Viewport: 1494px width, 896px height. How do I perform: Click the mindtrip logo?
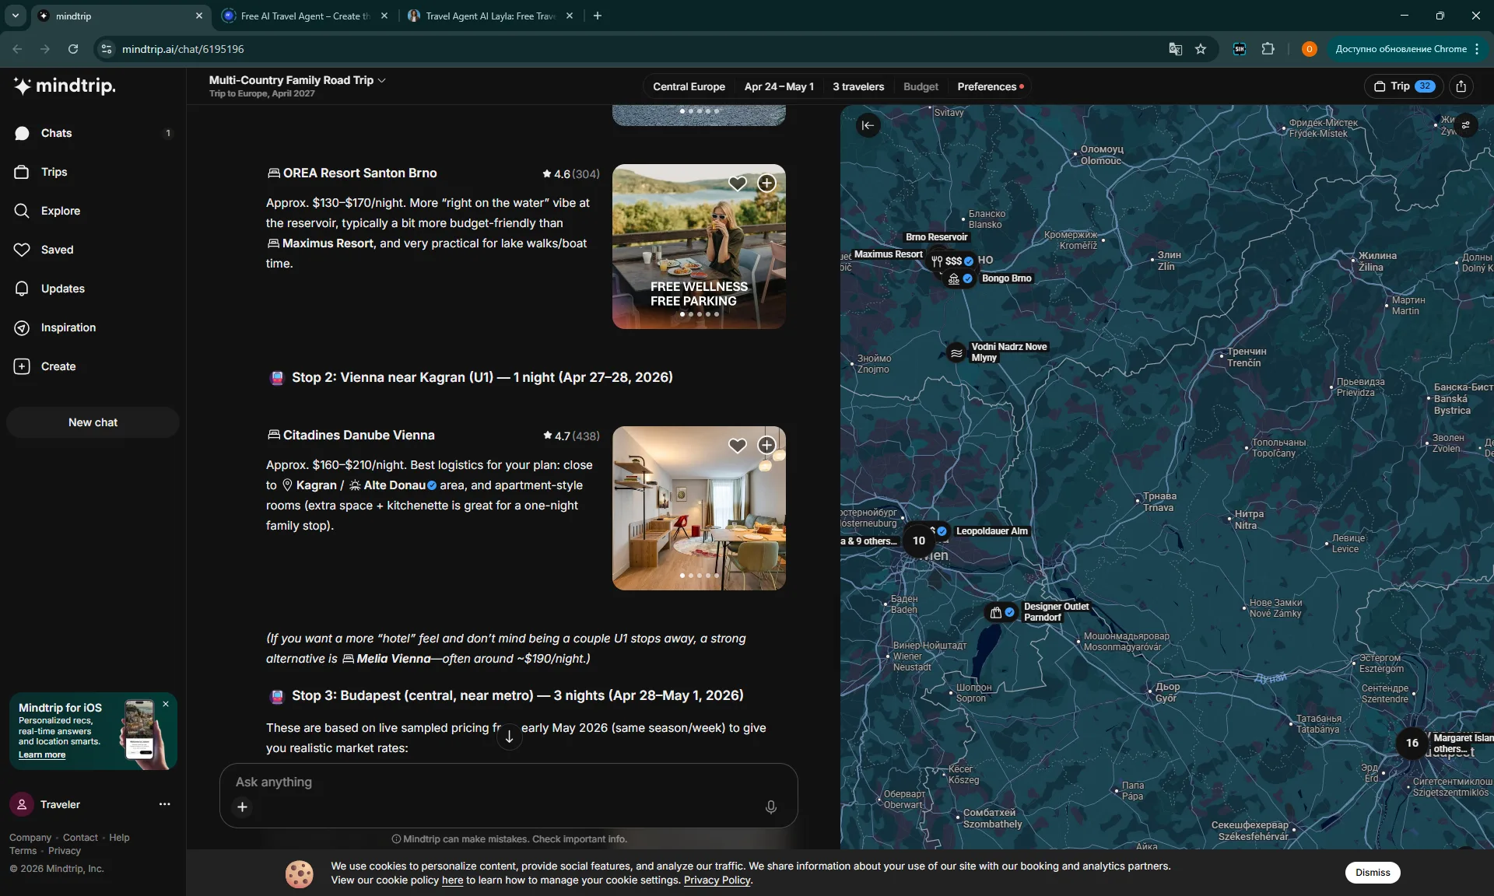tap(65, 86)
